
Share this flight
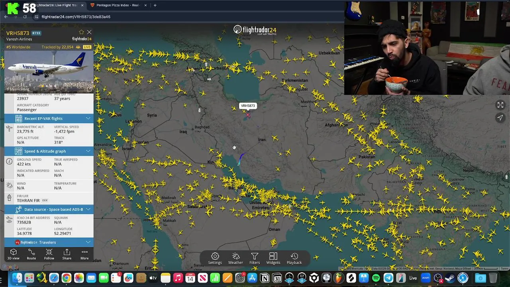click(x=67, y=254)
